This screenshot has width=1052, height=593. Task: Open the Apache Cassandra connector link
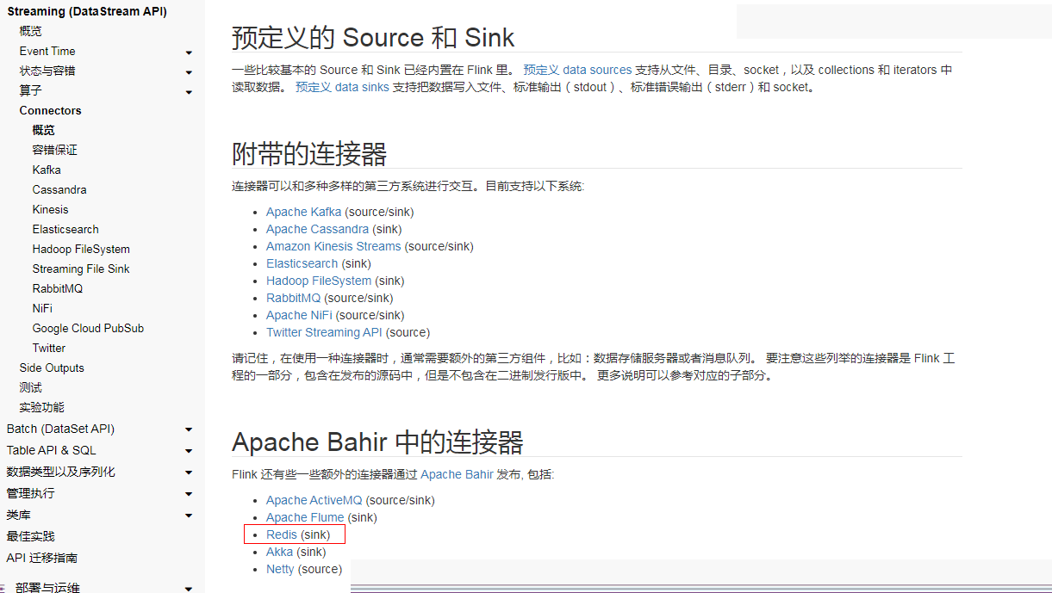click(x=318, y=229)
